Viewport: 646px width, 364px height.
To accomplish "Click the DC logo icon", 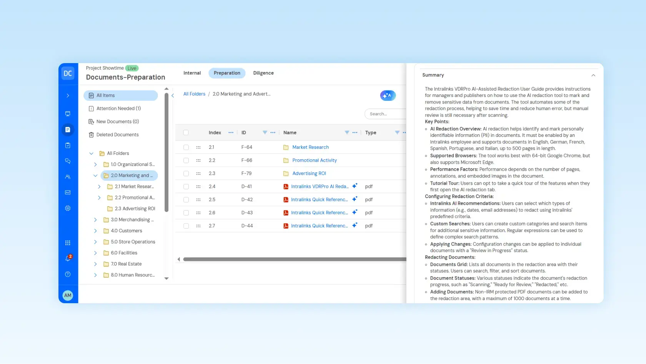I will pos(68,73).
